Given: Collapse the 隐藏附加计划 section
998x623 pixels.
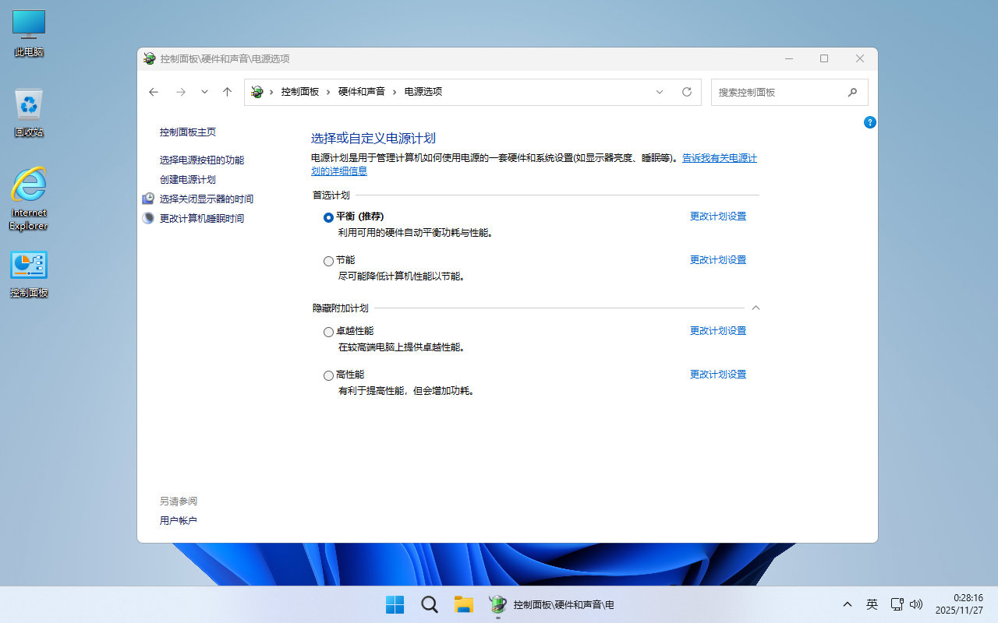Looking at the screenshot, I should pyautogui.click(x=755, y=308).
